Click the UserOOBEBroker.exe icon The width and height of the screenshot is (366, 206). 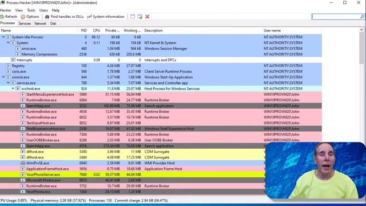[23, 140]
